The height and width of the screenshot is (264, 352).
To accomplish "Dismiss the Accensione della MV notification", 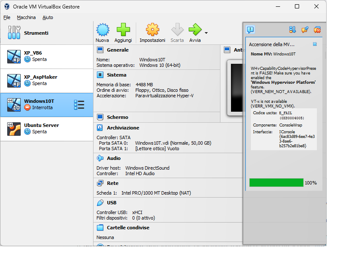I will point(315,44).
